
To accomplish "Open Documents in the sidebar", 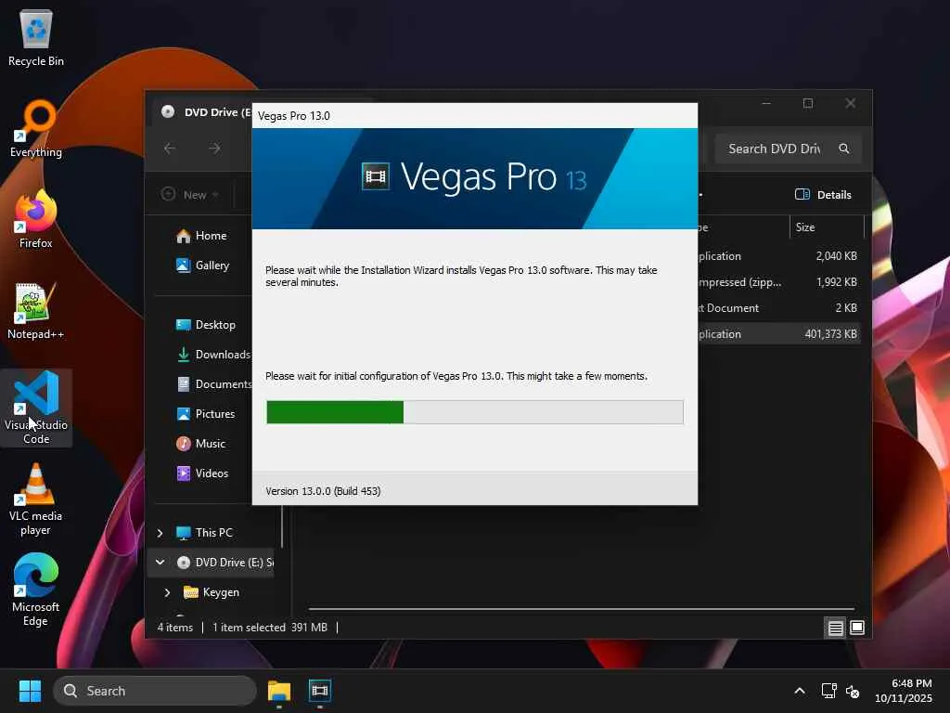I will click(x=214, y=384).
